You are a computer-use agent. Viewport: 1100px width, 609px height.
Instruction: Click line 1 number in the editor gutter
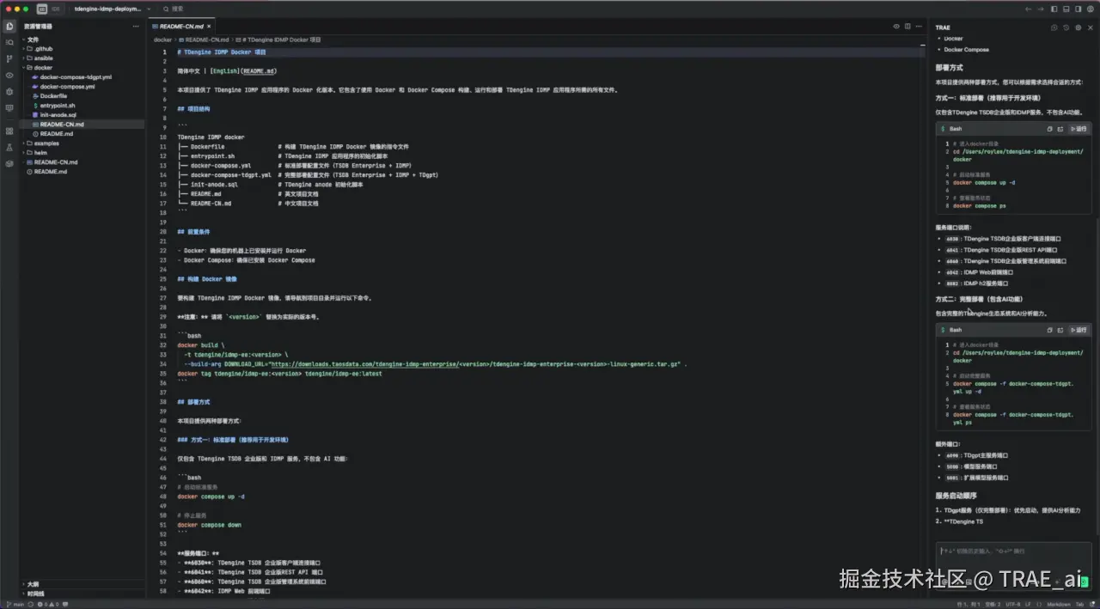(x=164, y=52)
